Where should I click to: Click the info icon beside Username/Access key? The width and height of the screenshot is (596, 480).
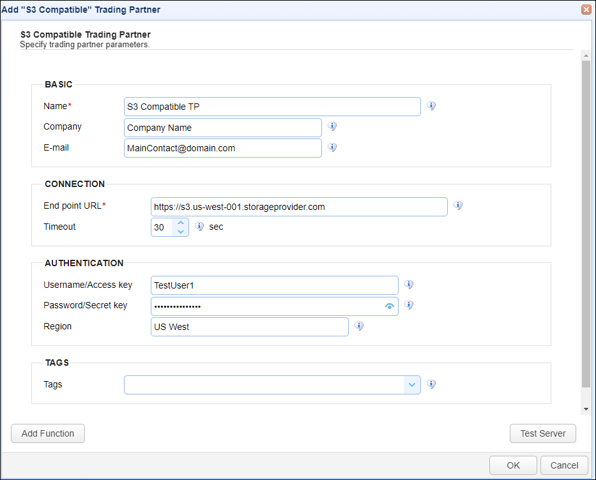(x=409, y=285)
